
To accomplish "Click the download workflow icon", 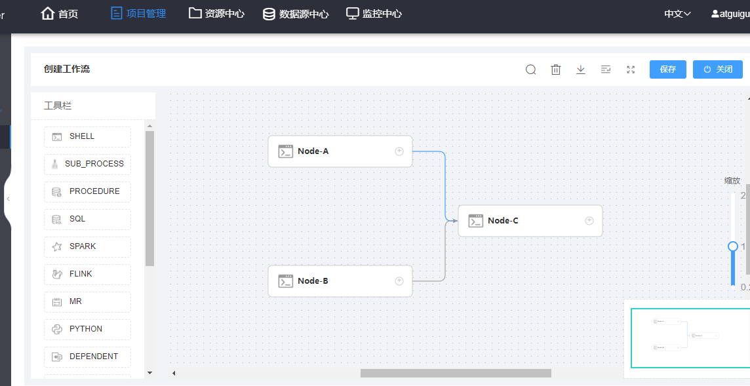I will point(581,69).
